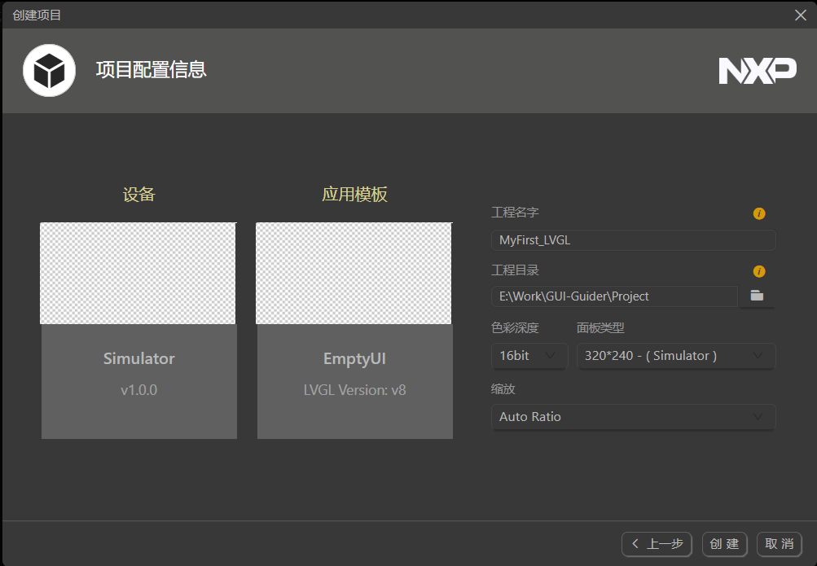Click the project directory path field
This screenshot has width=817, height=566.
[x=617, y=296]
